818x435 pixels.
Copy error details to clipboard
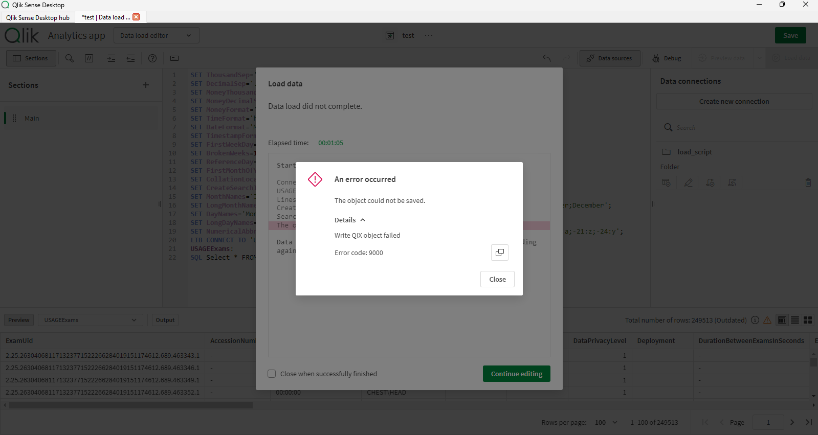click(x=500, y=253)
